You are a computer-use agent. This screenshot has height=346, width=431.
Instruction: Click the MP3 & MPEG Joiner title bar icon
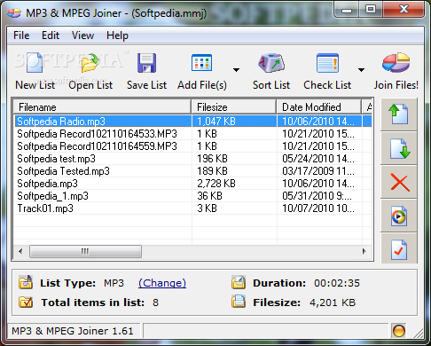point(14,13)
